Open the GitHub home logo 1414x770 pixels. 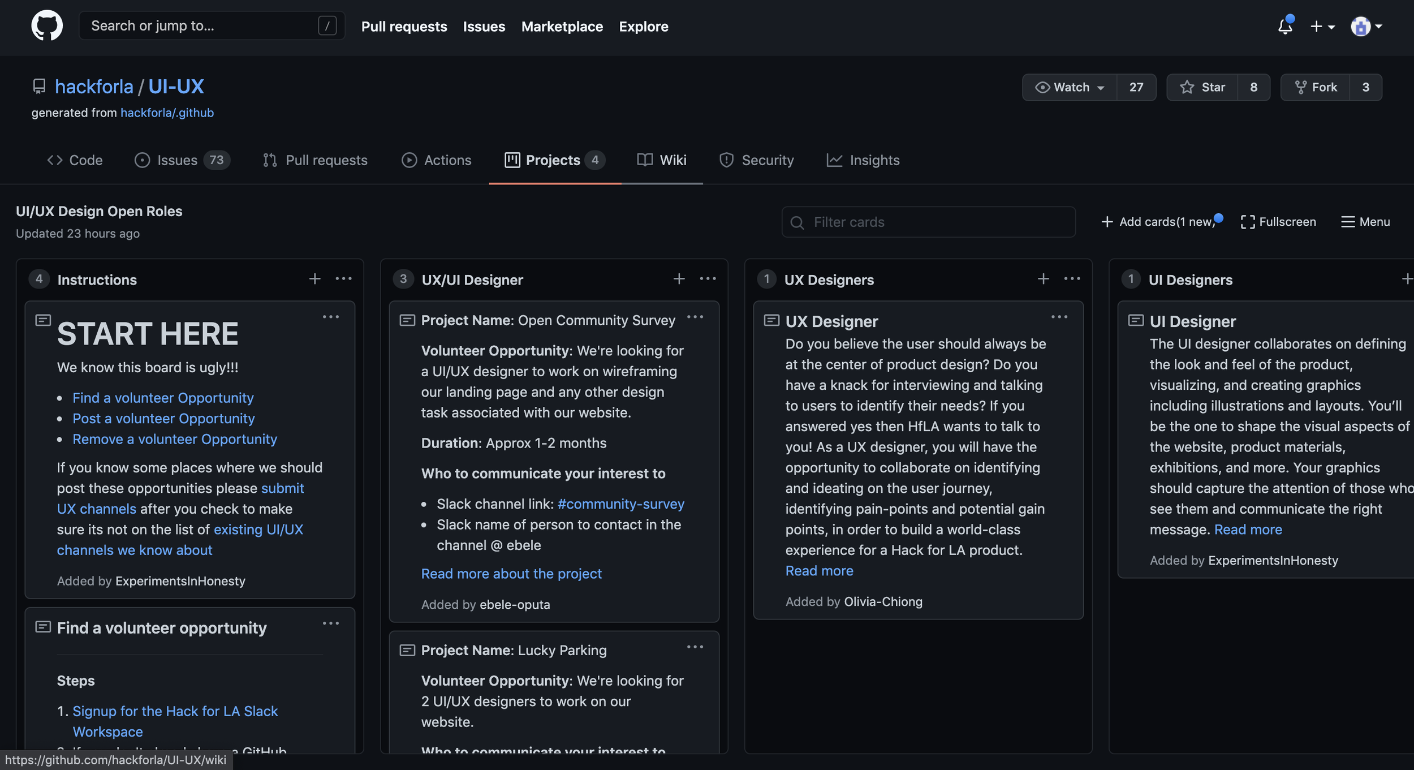pos(47,25)
